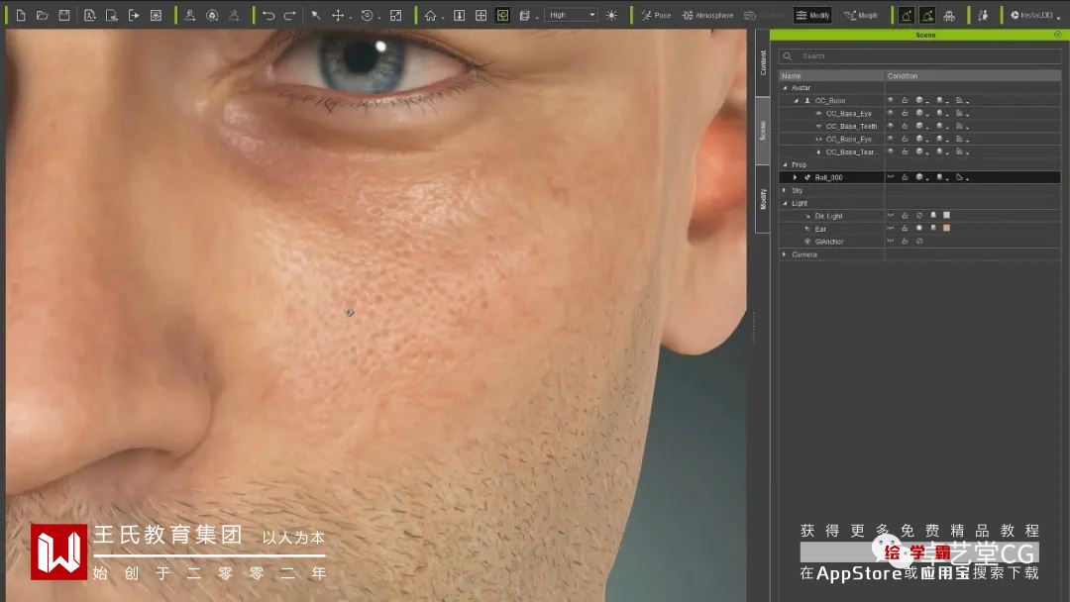Open the Ear light color swatch
This screenshot has width=1070, height=602.
click(x=946, y=229)
